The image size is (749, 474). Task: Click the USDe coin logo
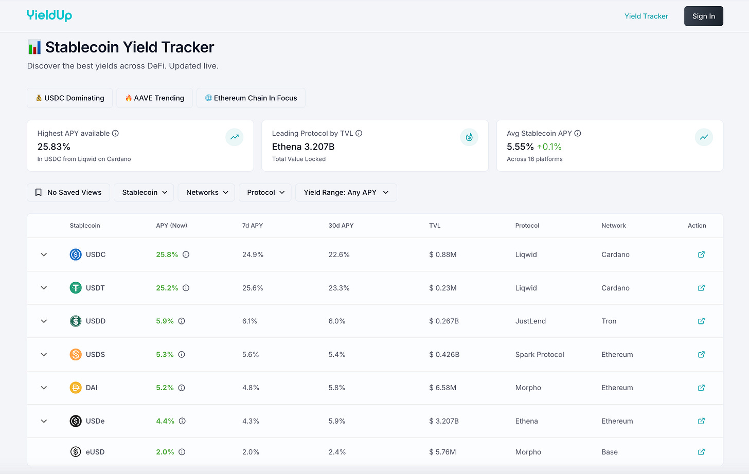click(x=76, y=421)
